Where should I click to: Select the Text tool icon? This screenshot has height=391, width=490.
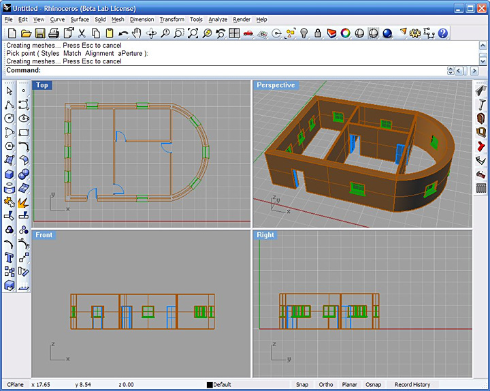[10, 257]
